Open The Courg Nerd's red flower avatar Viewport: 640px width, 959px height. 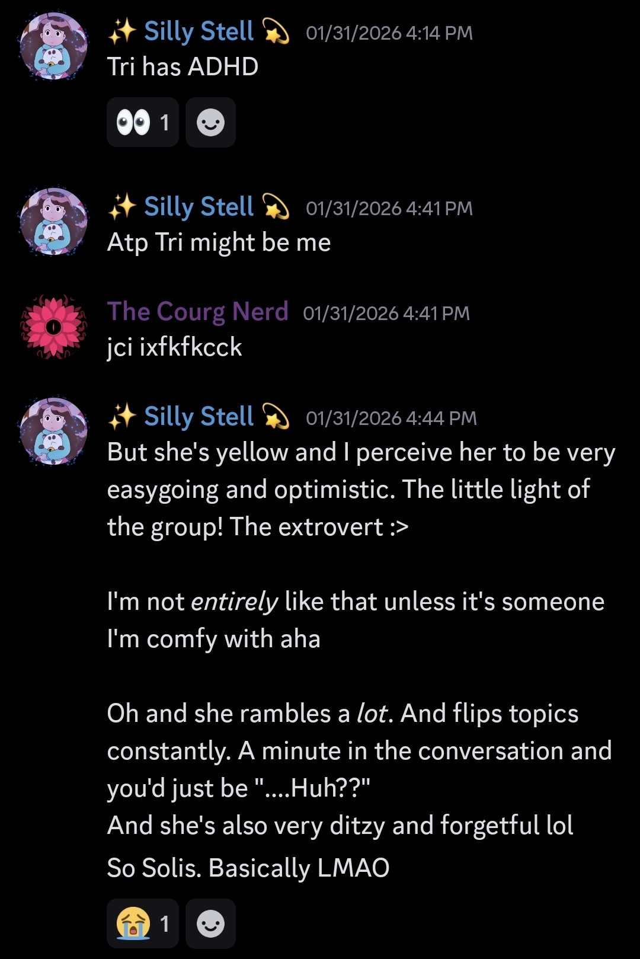(x=53, y=327)
